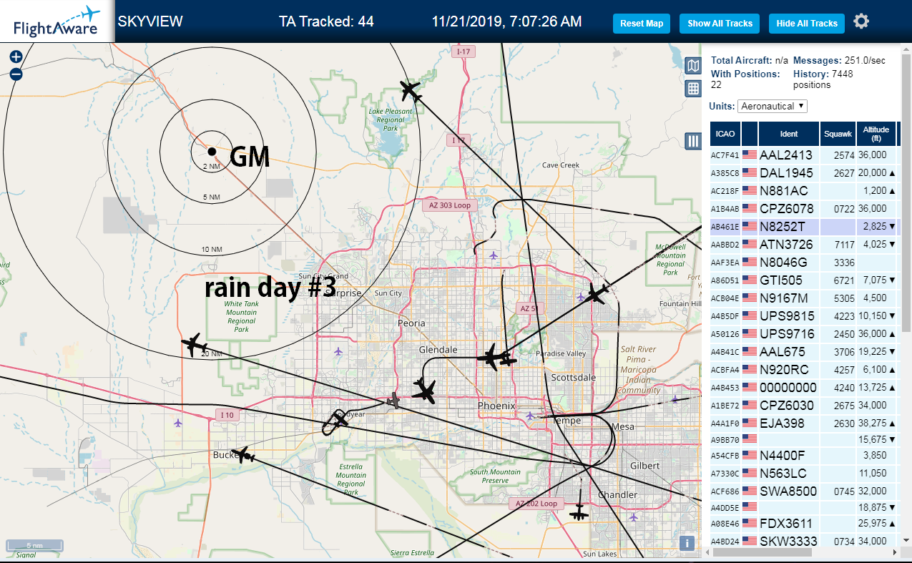Click airport marker icon near Tempe

pyautogui.click(x=530, y=416)
